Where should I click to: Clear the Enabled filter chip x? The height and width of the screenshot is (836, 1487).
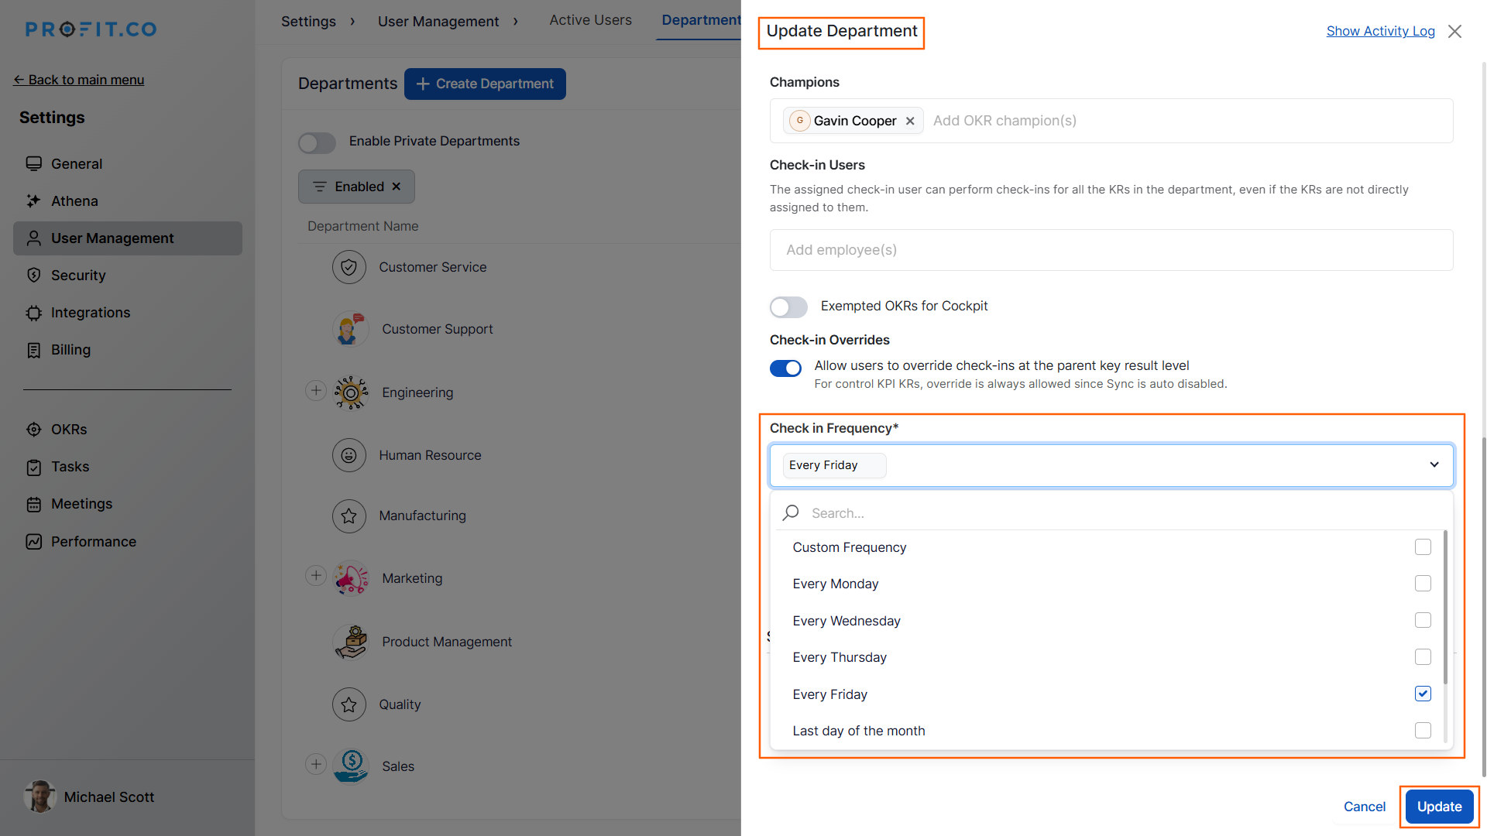[397, 187]
